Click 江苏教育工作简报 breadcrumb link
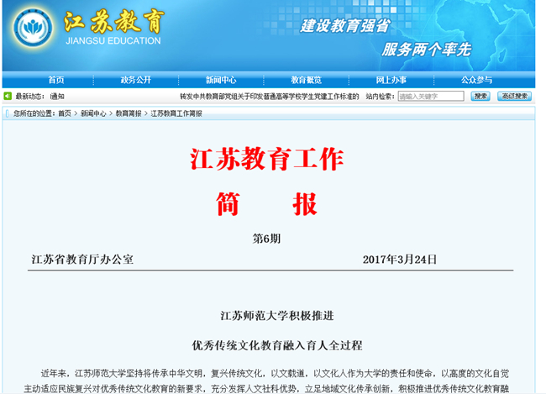The image size is (546, 394). pos(176,113)
